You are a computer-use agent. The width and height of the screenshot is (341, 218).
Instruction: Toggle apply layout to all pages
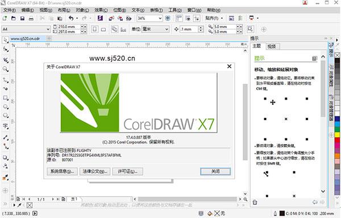pyautogui.click(x=115, y=29)
